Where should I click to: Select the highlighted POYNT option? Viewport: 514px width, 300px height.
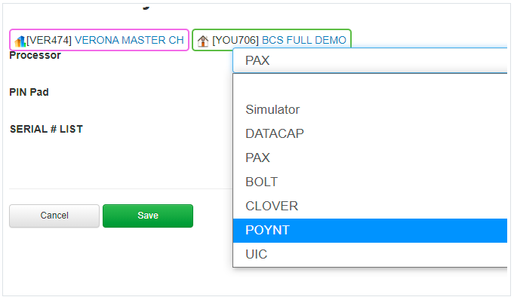tap(370, 231)
